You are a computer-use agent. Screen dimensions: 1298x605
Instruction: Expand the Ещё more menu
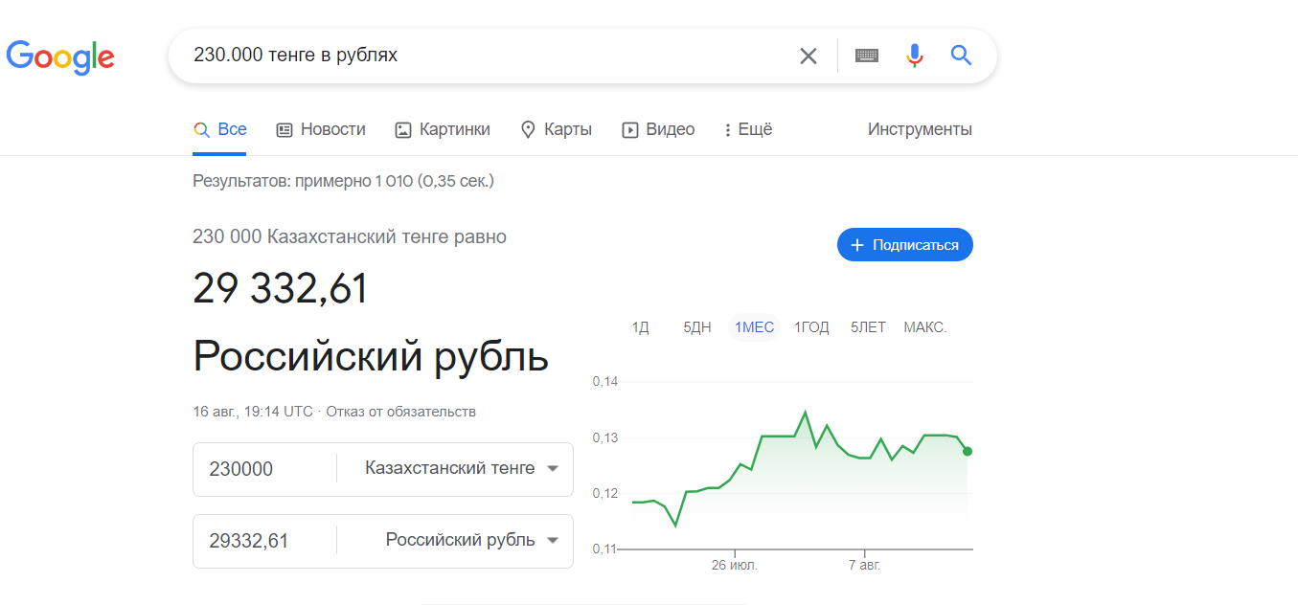(x=748, y=129)
